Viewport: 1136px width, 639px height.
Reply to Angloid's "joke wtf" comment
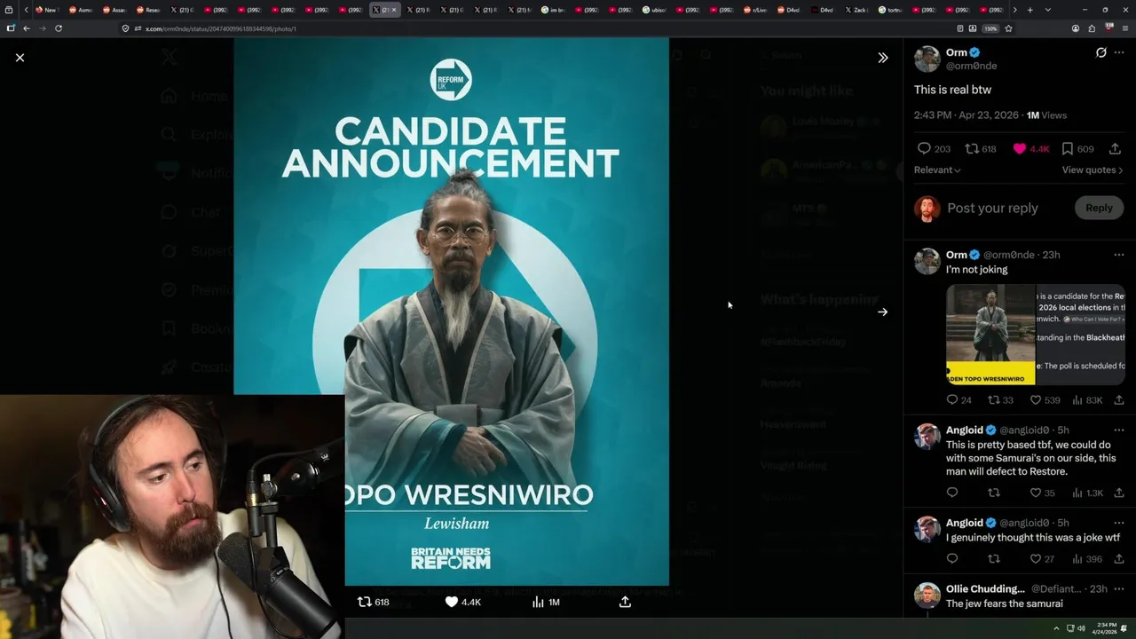[952, 558]
